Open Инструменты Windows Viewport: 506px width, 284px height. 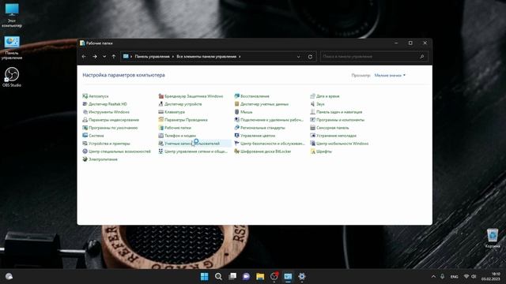(106, 112)
